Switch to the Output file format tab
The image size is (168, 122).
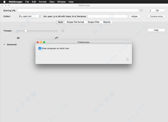click(75, 22)
